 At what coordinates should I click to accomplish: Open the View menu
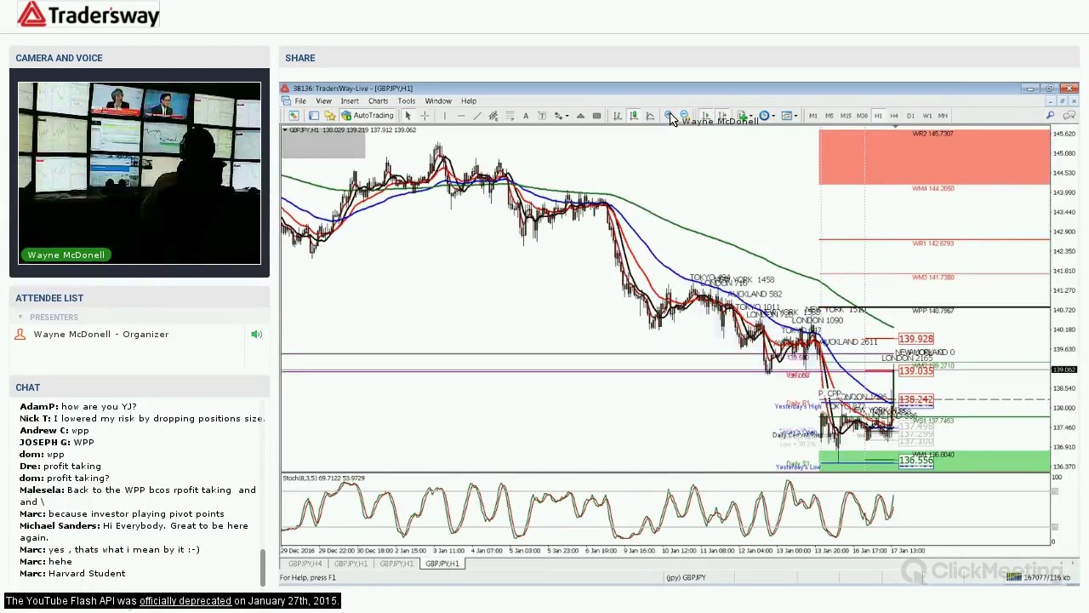(323, 101)
